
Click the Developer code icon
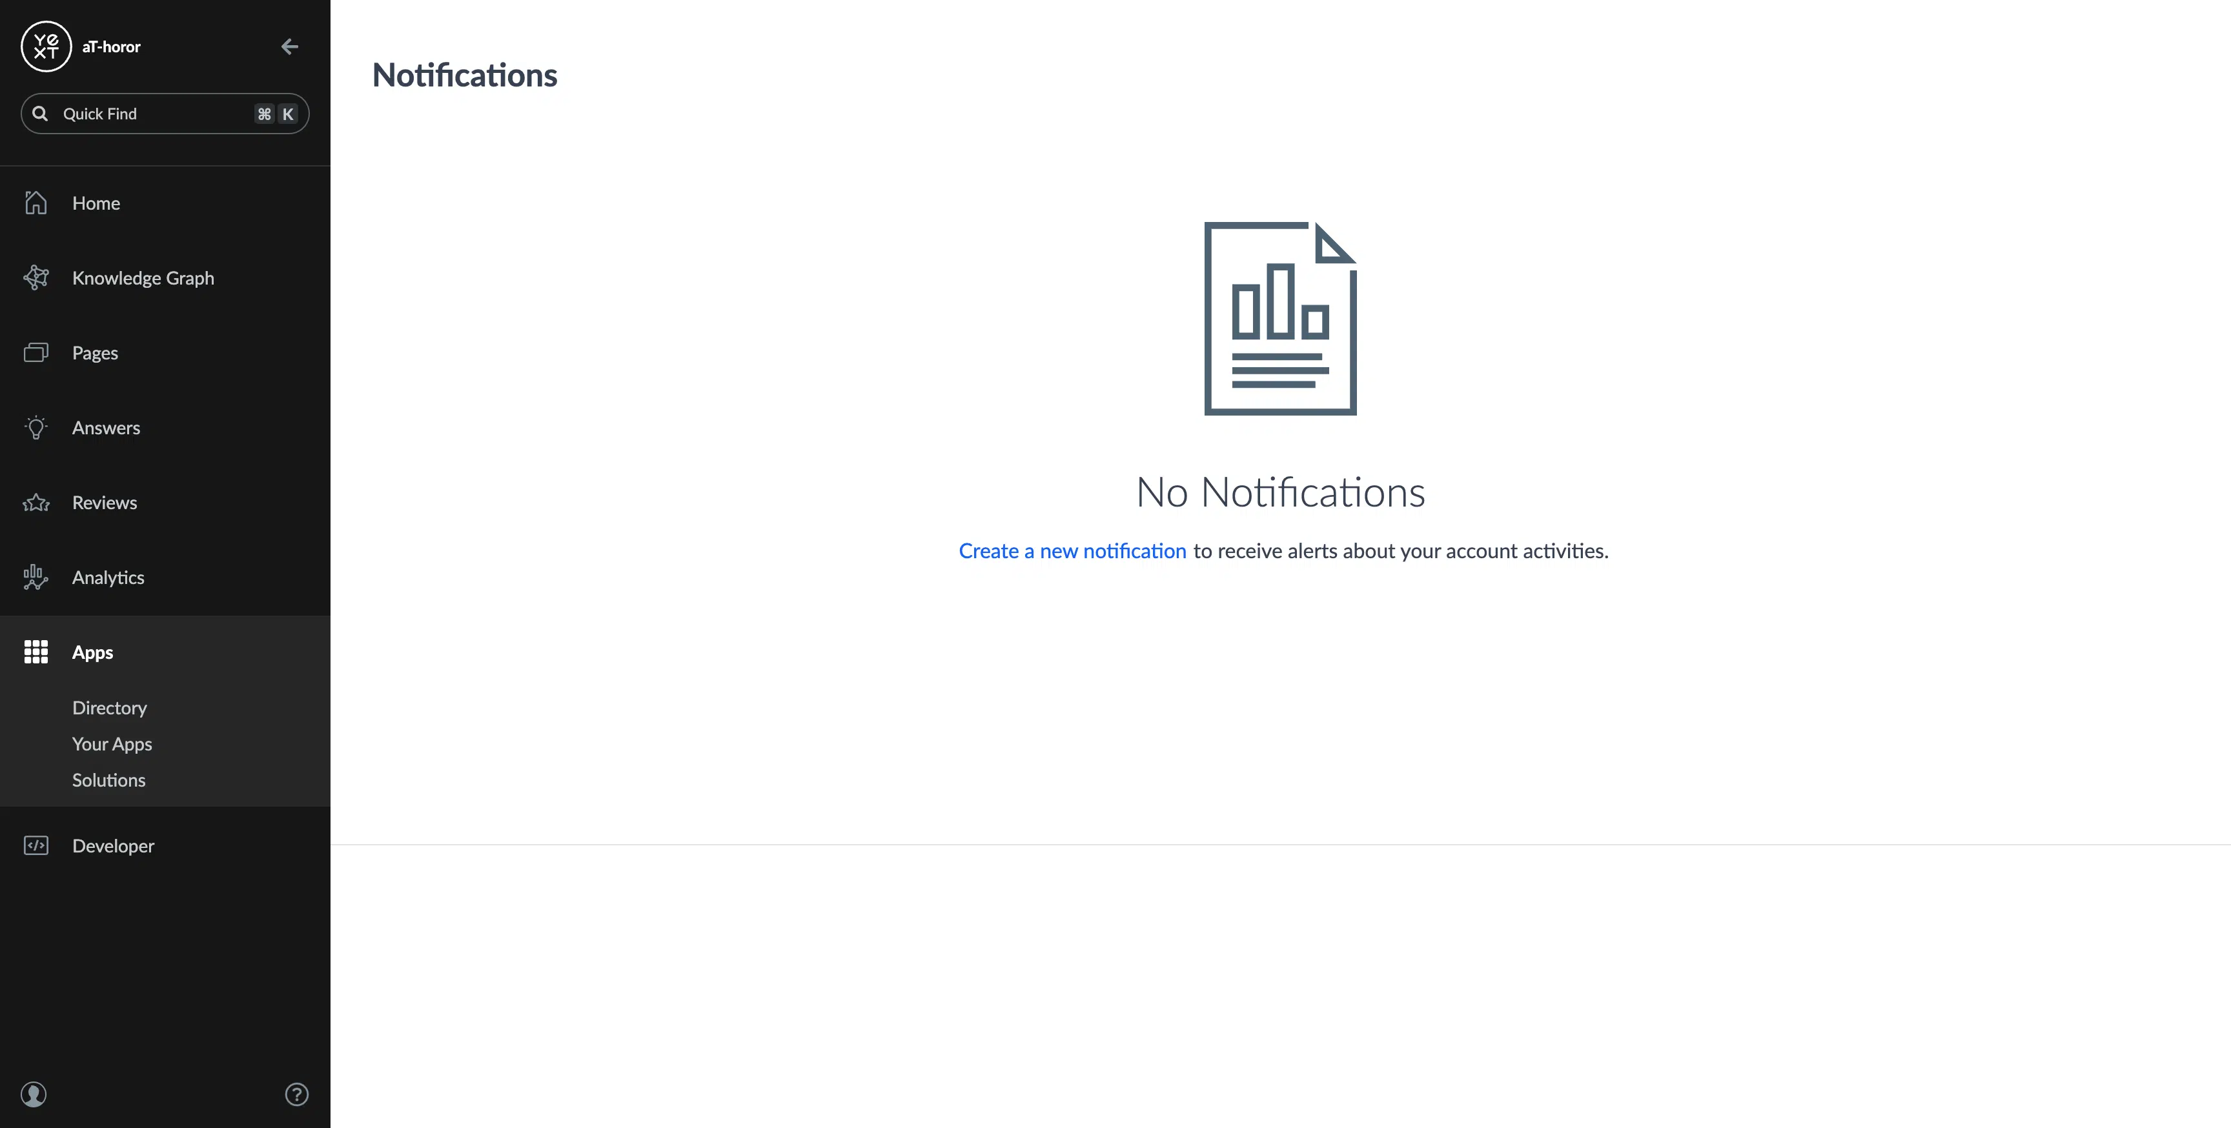(36, 846)
